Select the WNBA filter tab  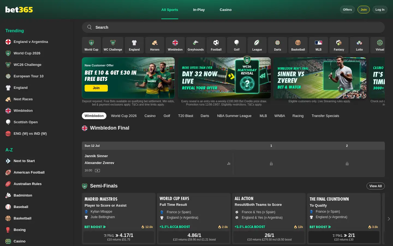point(279,116)
